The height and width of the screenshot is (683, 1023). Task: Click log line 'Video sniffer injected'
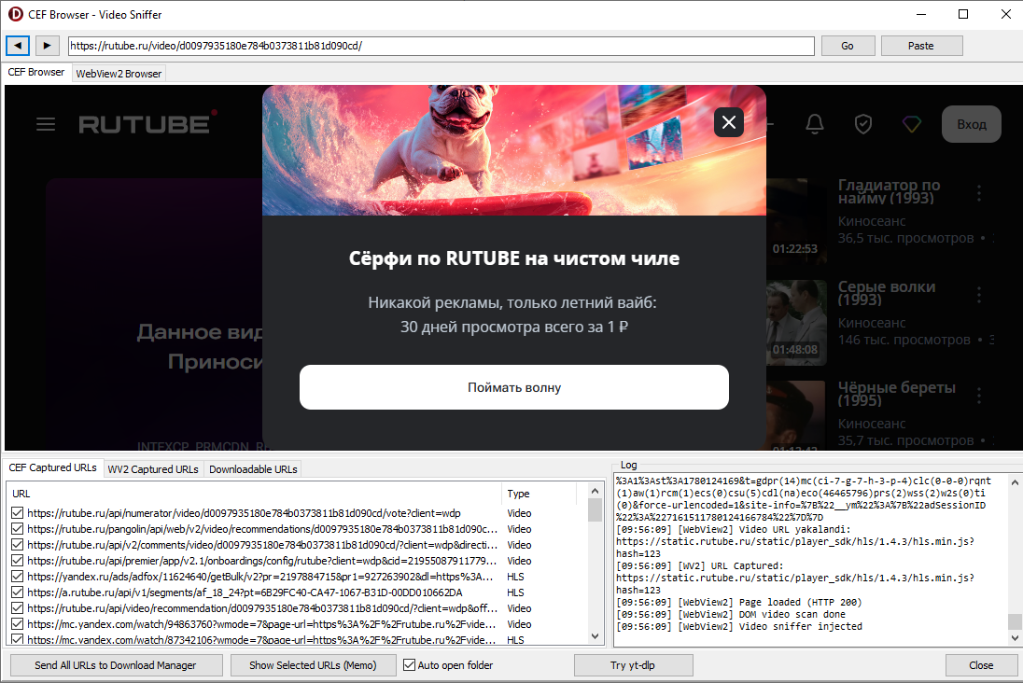[x=739, y=626]
